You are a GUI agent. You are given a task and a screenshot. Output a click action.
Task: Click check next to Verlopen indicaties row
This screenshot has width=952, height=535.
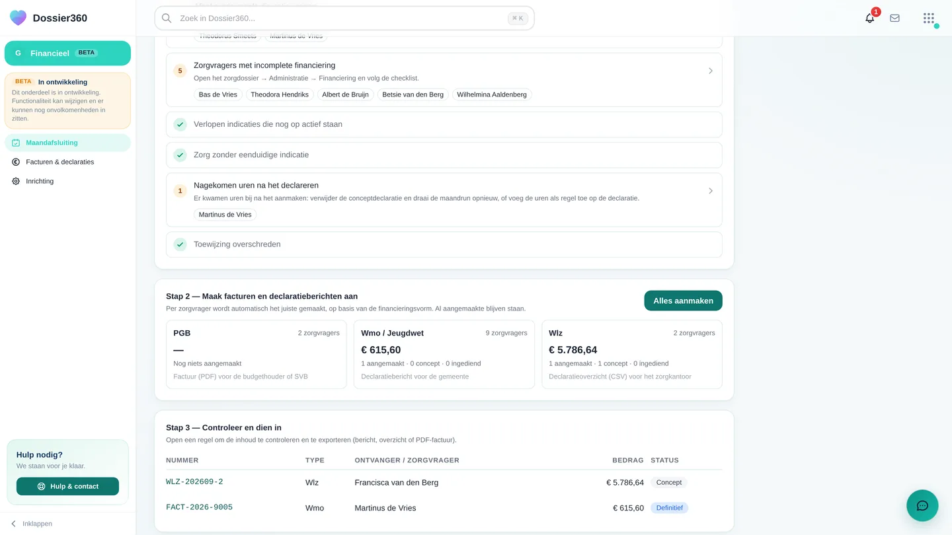pos(180,124)
